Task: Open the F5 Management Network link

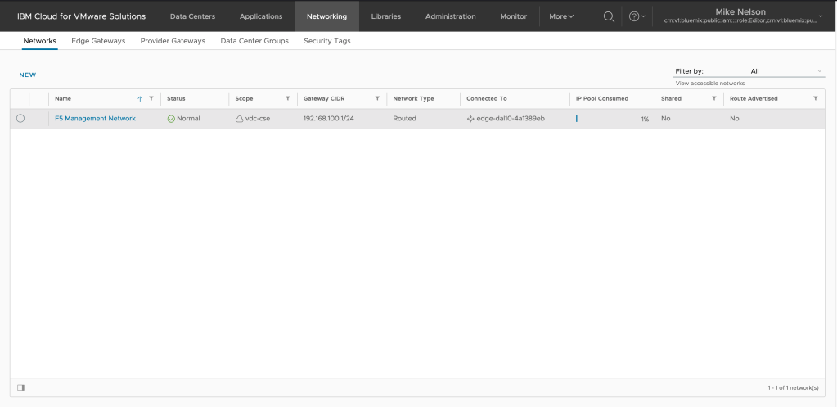Action: tap(95, 119)
